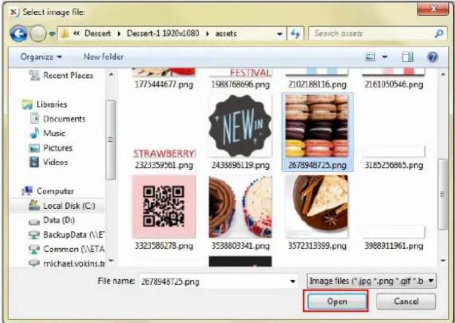Click the file list scroll down arrow

(443, 261)
